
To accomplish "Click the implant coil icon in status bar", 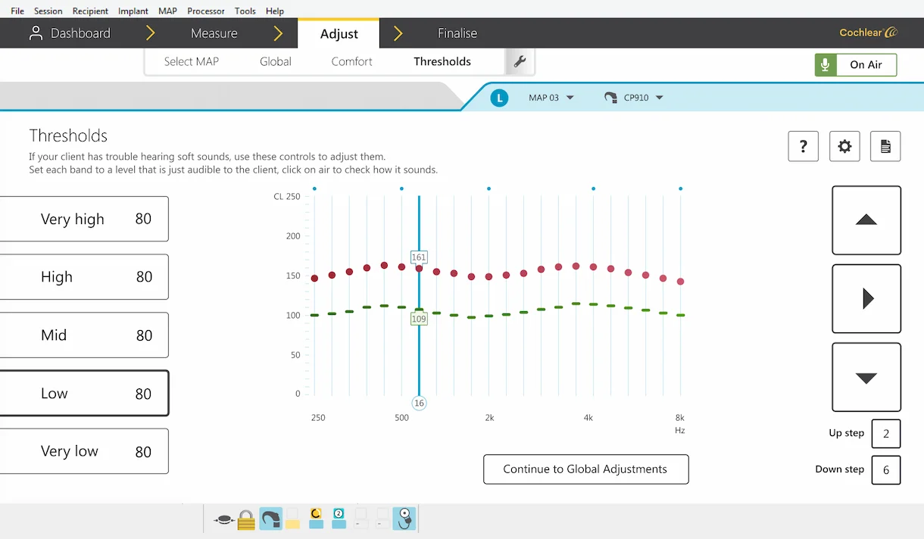I will pos(223,519).
